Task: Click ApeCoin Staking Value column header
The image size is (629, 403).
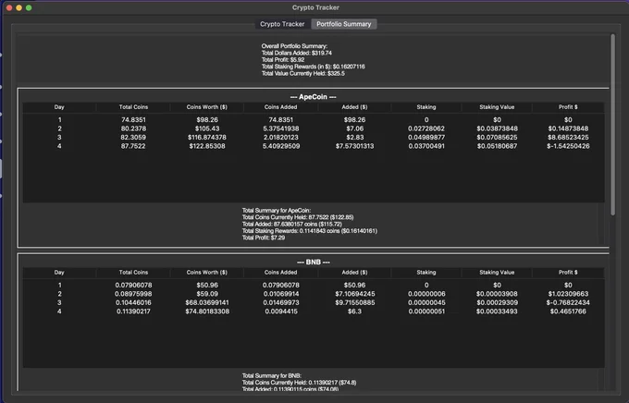Action: pyautogui.click(x=497, y=107)
